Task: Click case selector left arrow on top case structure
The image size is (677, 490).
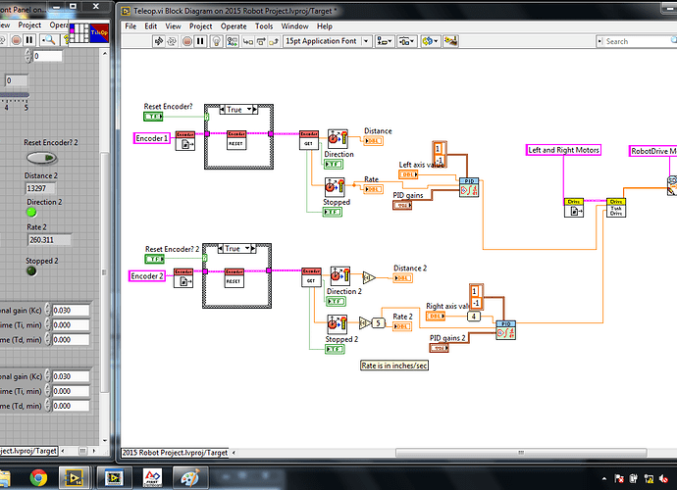Action: coord(222,110)
